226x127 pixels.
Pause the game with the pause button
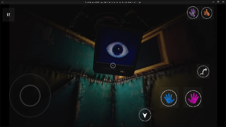[8, 15]
